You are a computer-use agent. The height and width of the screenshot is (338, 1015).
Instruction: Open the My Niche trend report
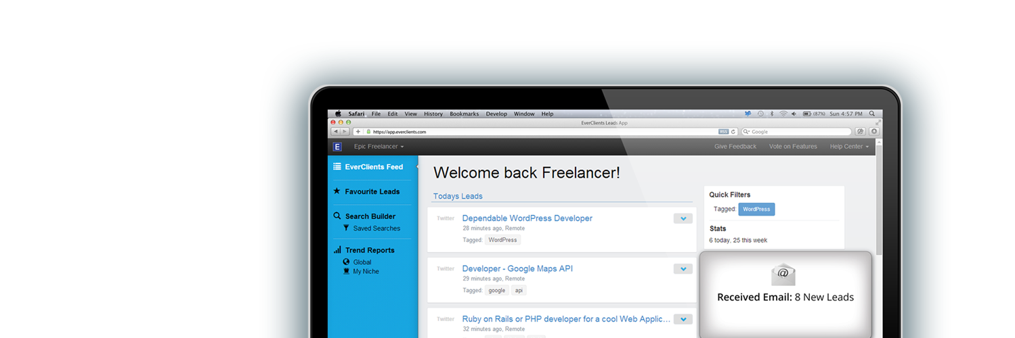(x=366, y=272)
